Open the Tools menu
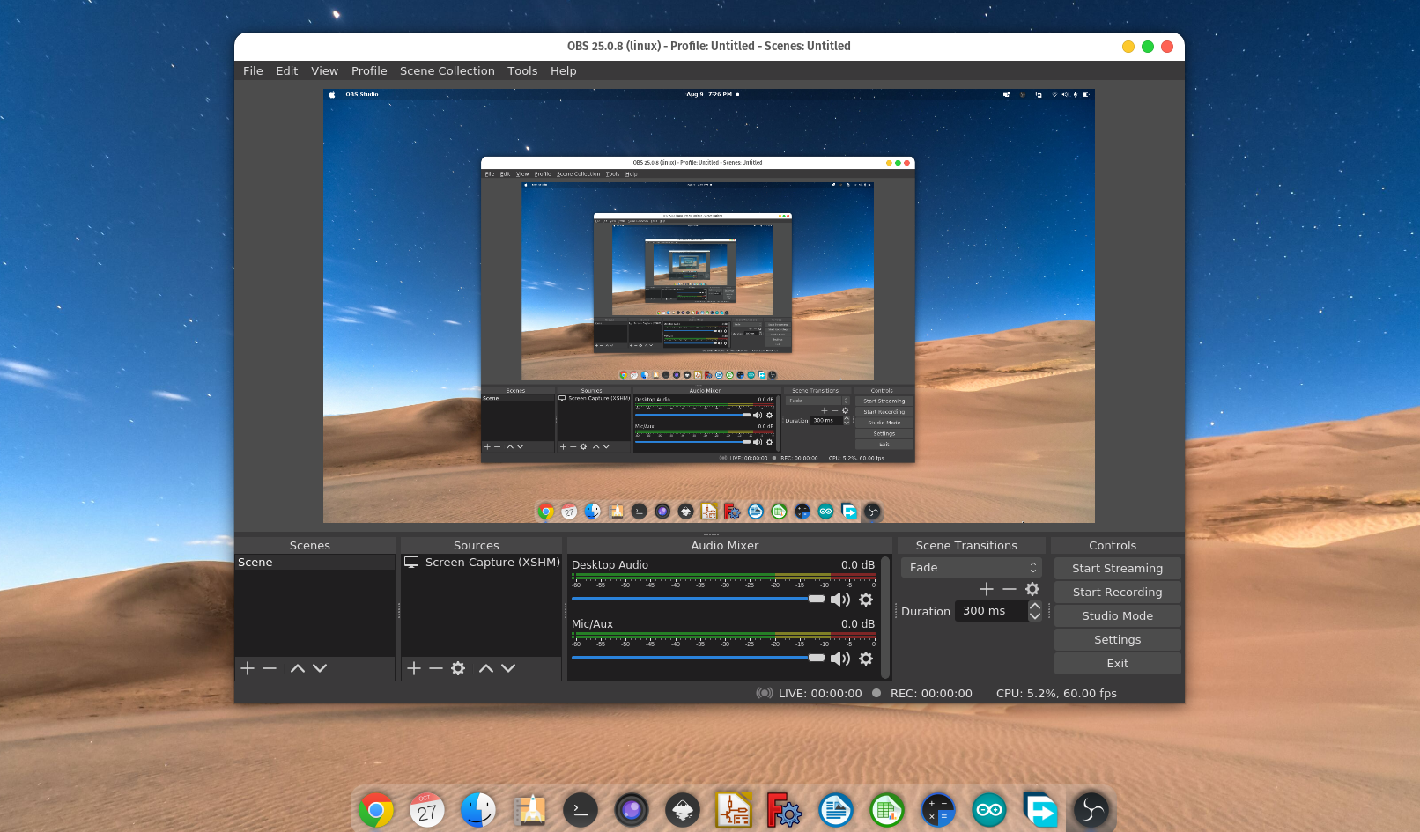 coord(522,71)
